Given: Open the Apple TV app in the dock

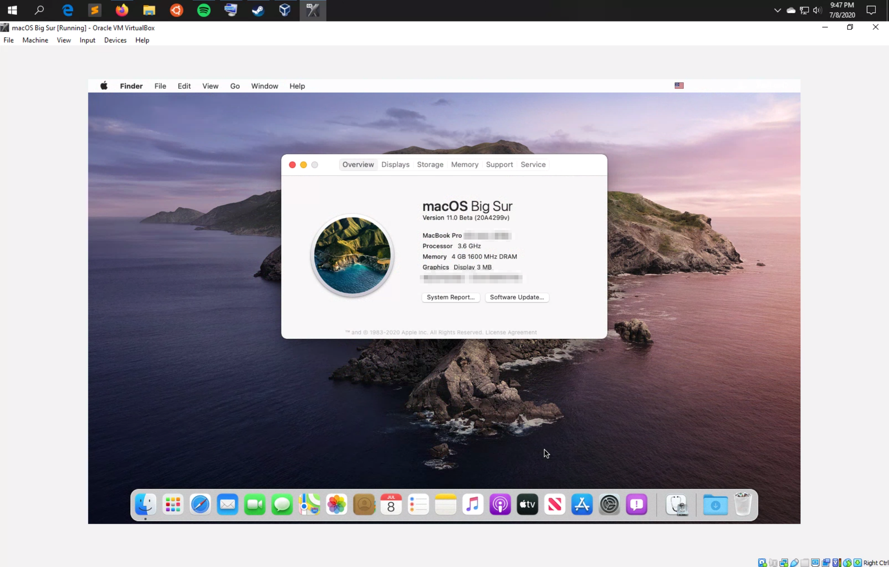Looking at the screenshot, I should point(528,504).
